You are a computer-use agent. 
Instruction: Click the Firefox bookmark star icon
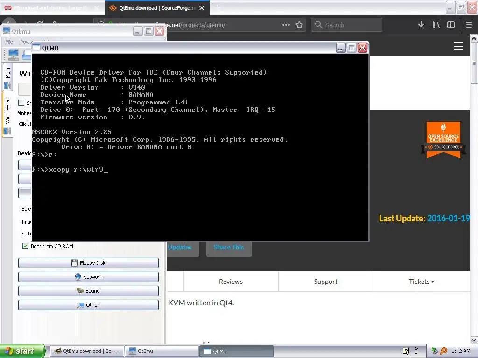point(299,25)
